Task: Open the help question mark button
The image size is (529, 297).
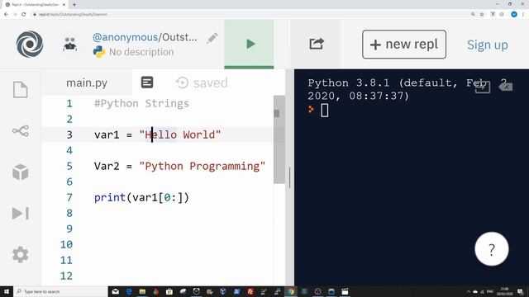Action: click(492, 249)
